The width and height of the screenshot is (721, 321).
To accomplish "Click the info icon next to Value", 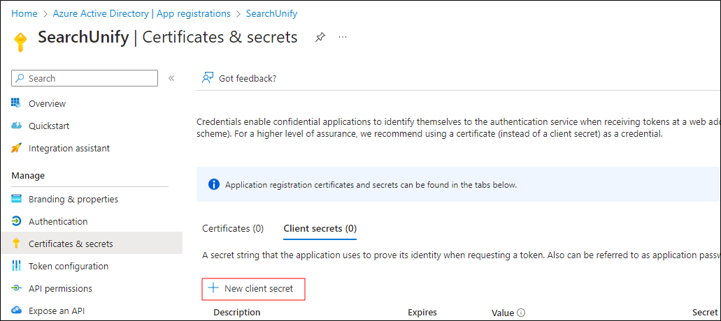I will point(521,313).
